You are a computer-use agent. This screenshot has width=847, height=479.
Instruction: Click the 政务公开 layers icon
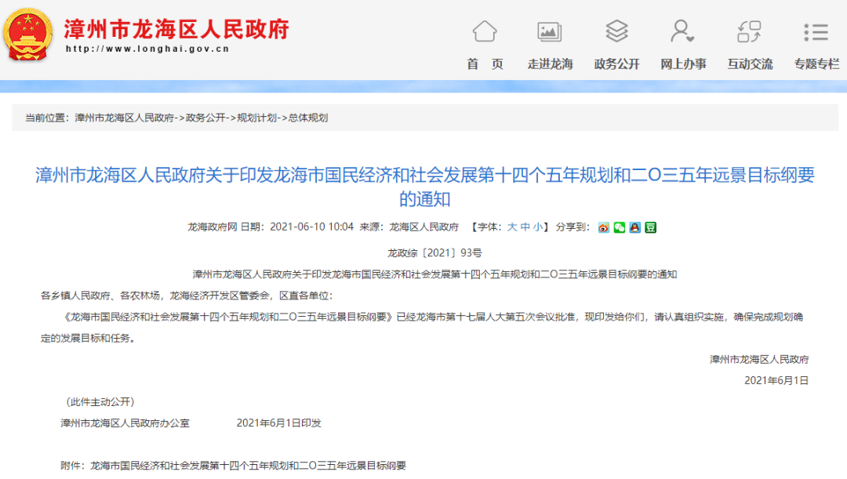tap(616, 32)
